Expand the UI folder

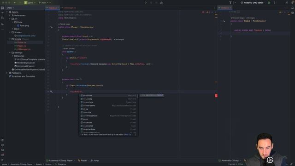[12, 29]
